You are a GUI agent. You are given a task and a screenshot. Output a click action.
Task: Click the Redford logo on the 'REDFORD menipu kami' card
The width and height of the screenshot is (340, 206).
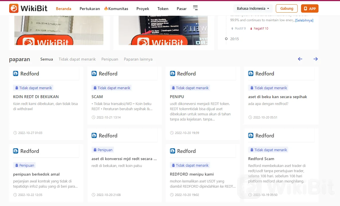pyautogui.click(x=172, y=151)
